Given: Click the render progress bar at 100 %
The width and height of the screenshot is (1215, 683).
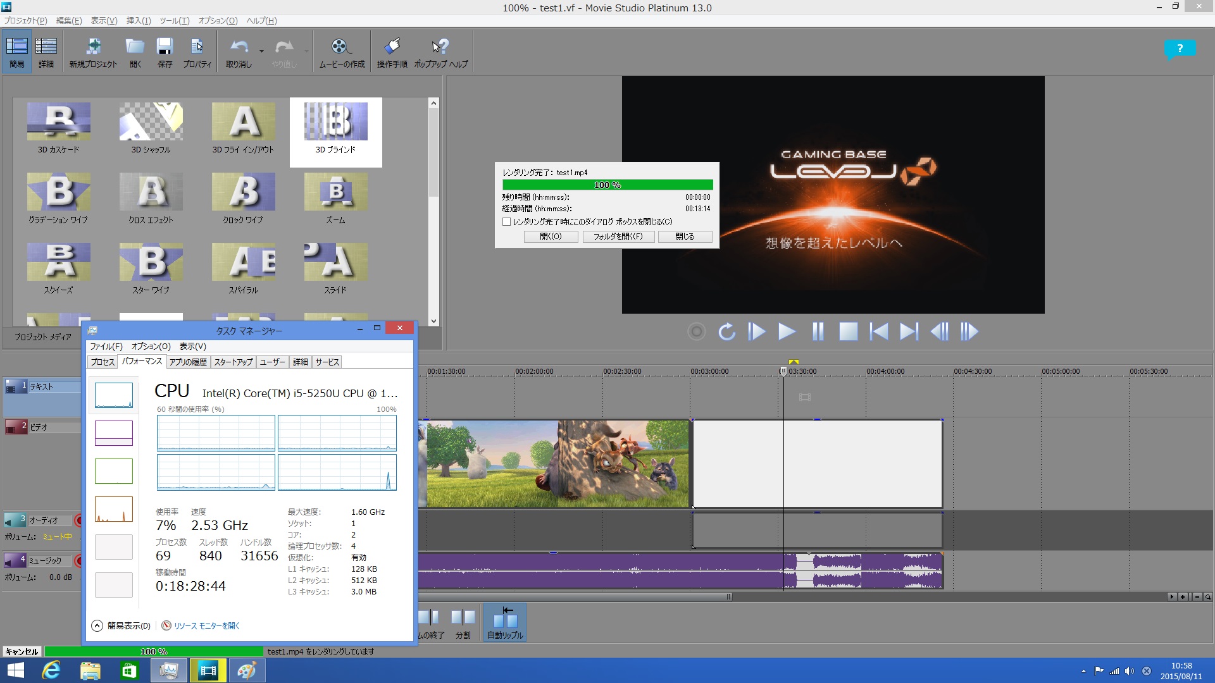Looking at the screenshot, I should (607, 185).
